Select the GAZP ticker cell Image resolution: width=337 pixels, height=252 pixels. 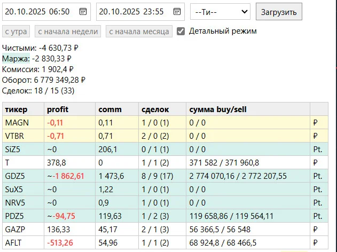pyautogui.click(x=23, y=229)
